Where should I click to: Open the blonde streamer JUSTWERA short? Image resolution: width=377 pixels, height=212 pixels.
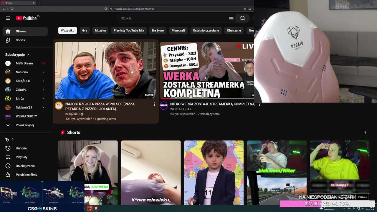click(x=88, y=173)
